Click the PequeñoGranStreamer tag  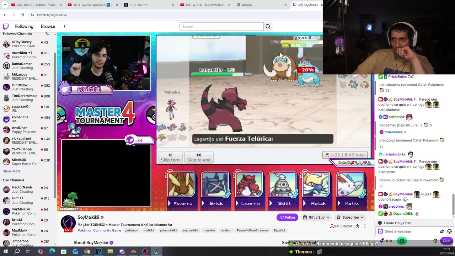252,230
